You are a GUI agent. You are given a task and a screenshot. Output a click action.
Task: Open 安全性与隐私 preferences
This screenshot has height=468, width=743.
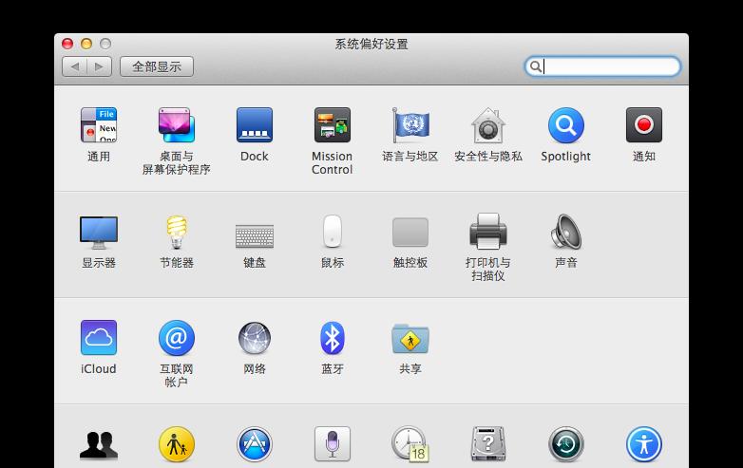pyautogui.click(x=488, y=125)
